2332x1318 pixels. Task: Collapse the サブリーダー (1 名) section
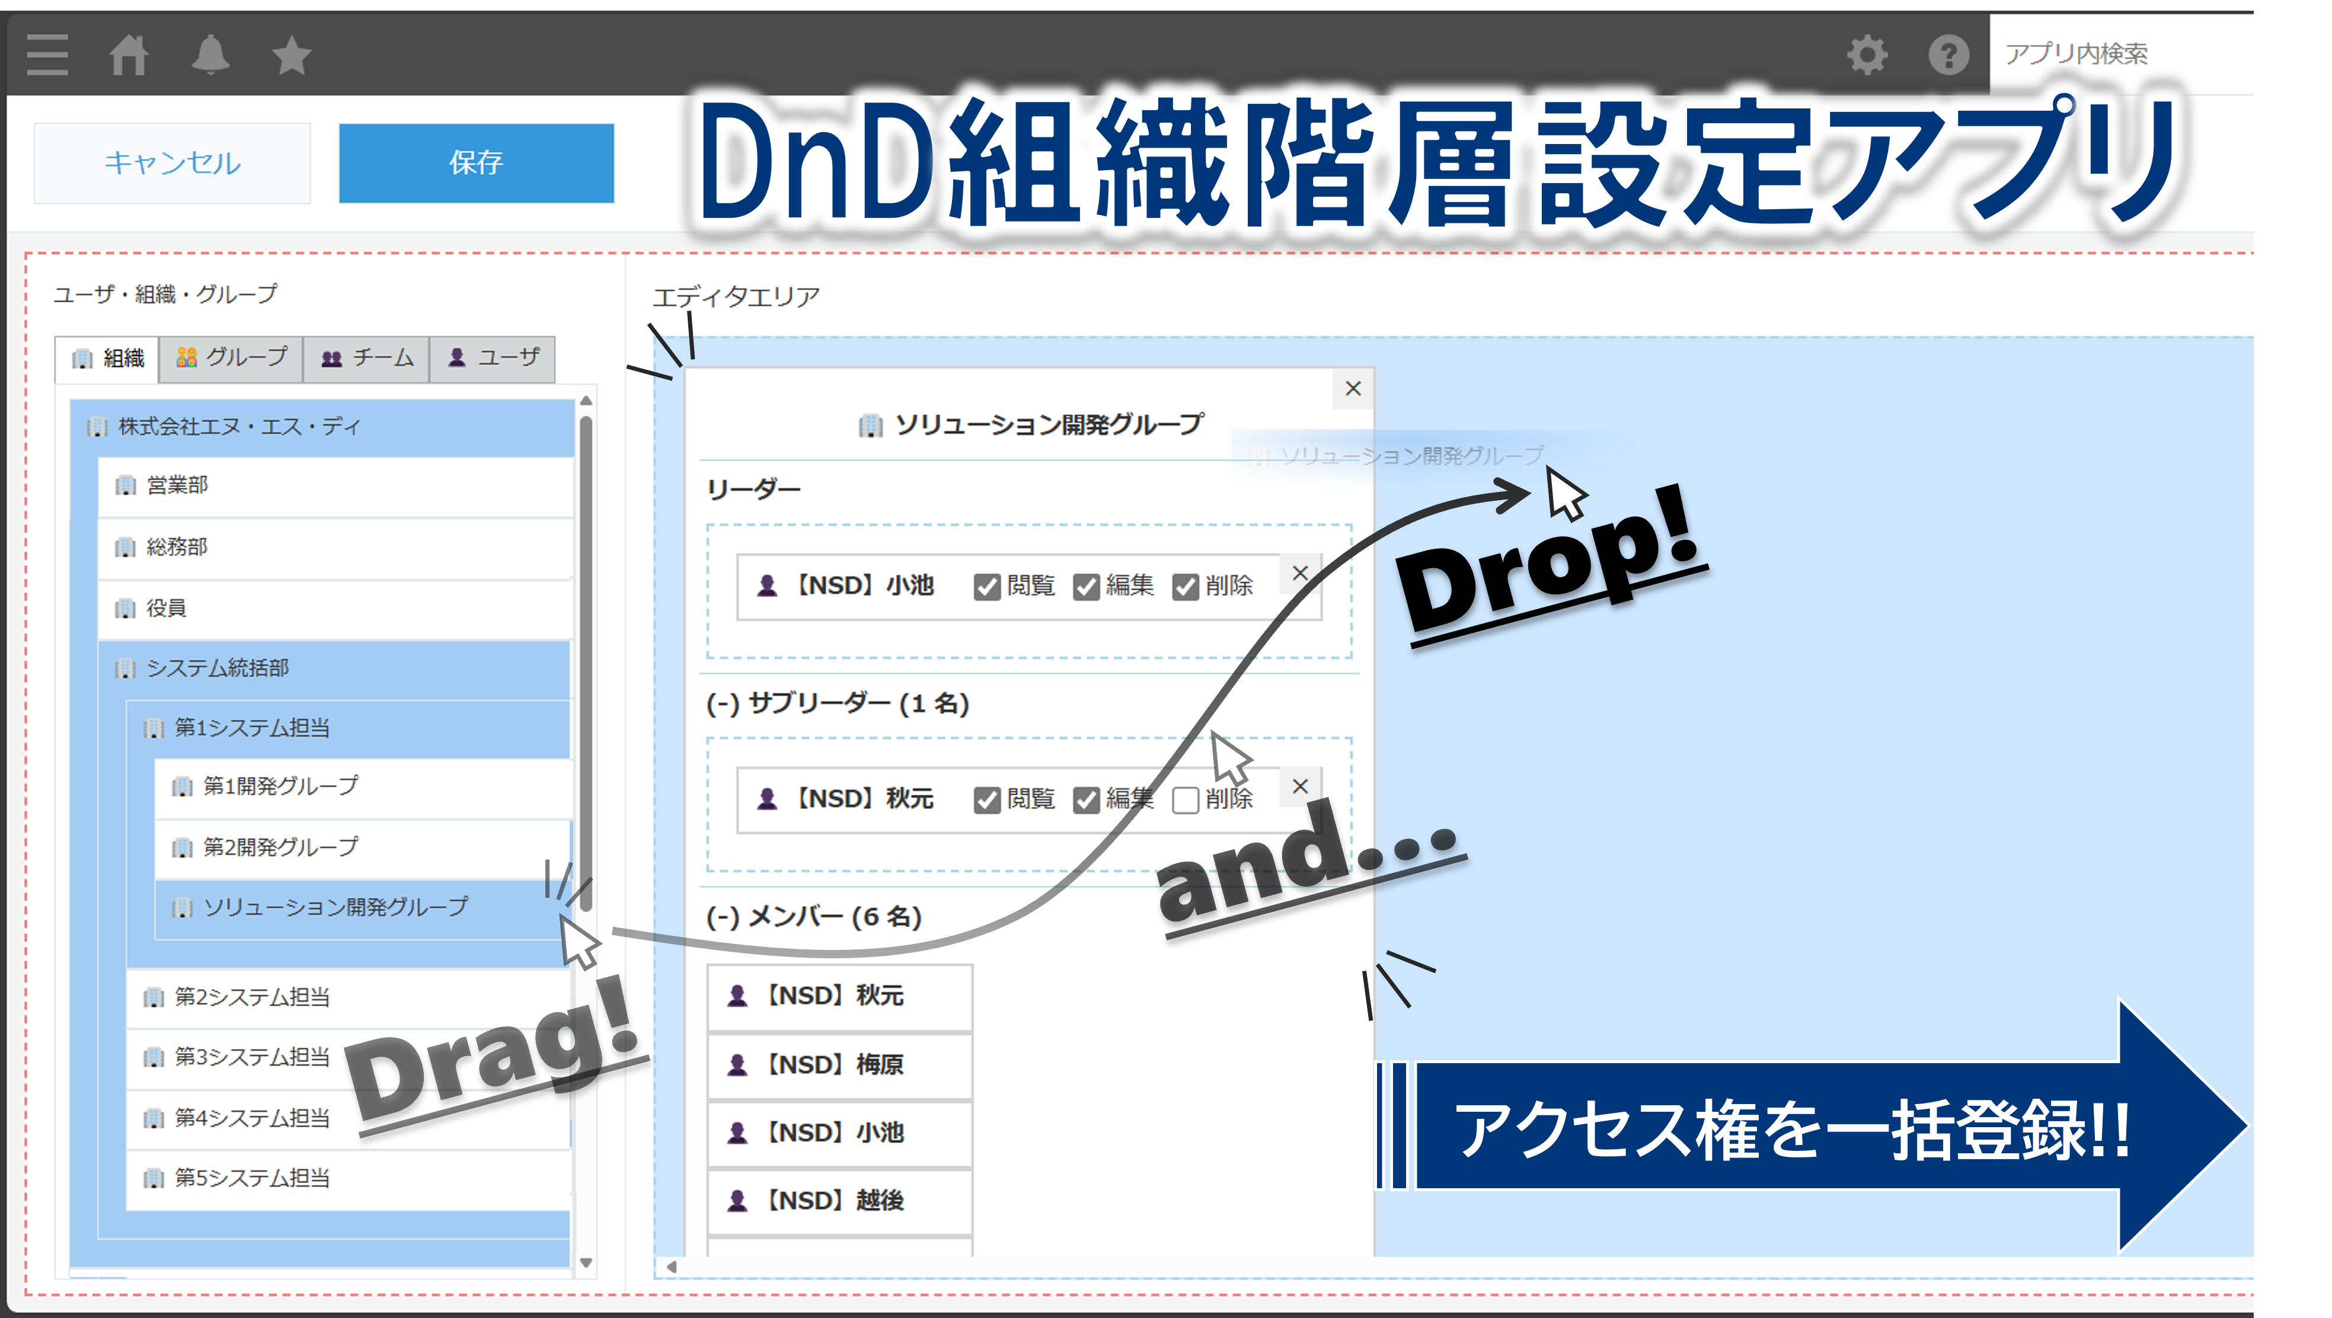pos(723,703)
